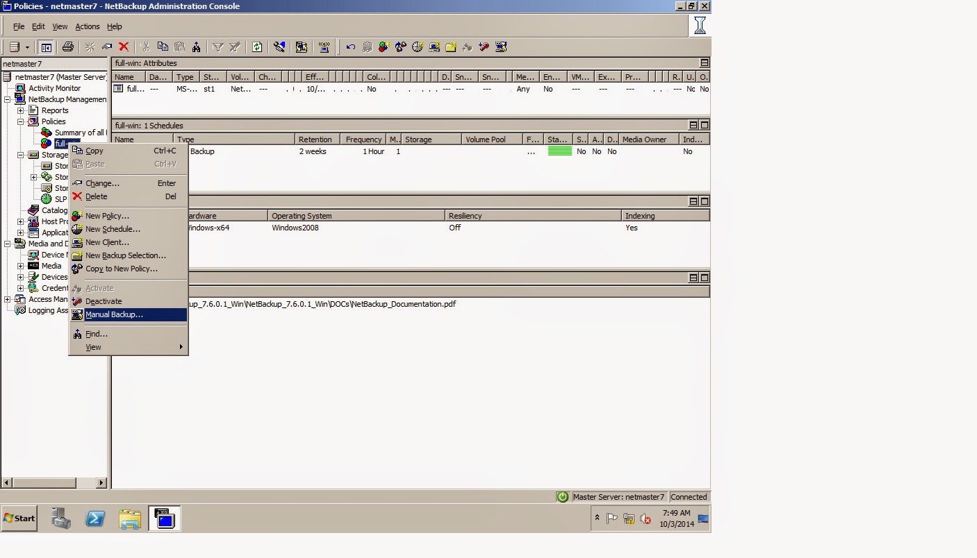This screenshot has width=977, height=558.
Task: Click the Paste toolbar icon
Action: (181, 46)
